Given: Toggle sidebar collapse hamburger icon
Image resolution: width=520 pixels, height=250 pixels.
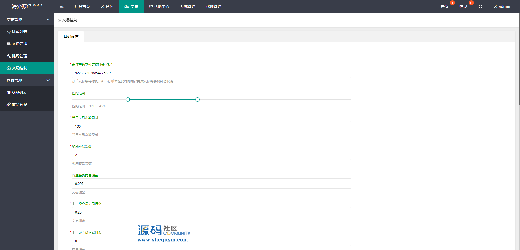Looking at the screenshot, I should point(62,6).
